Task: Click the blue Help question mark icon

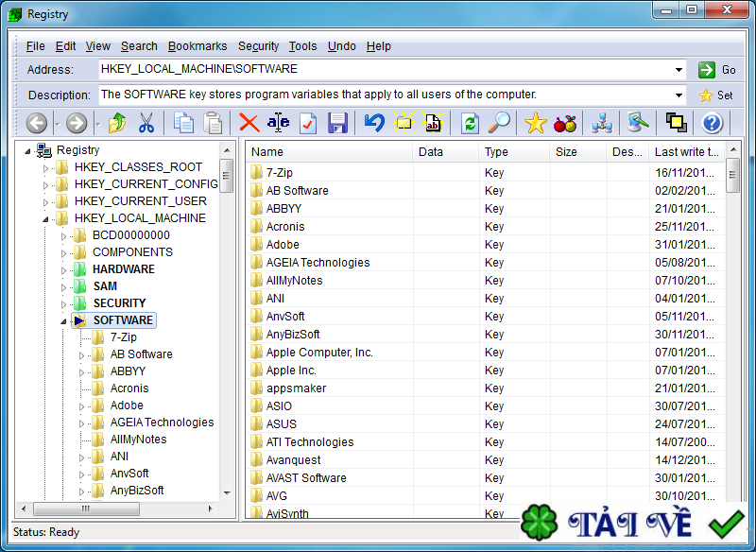Action: [712, 123]
